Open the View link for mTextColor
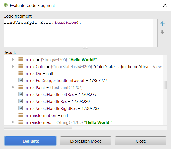This screenshot has width=171, height=149. pyautogui.click(x=157, y=67)
